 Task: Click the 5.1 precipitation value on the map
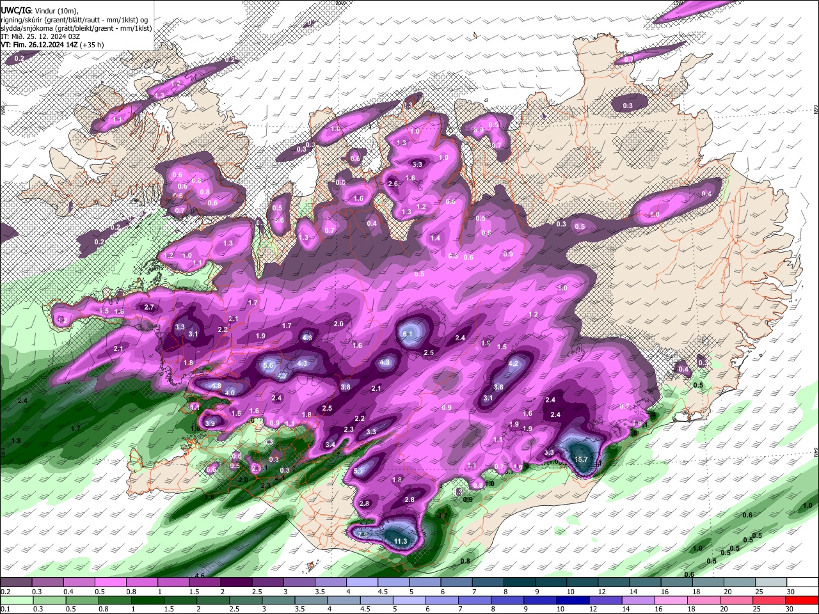point(359,471)
